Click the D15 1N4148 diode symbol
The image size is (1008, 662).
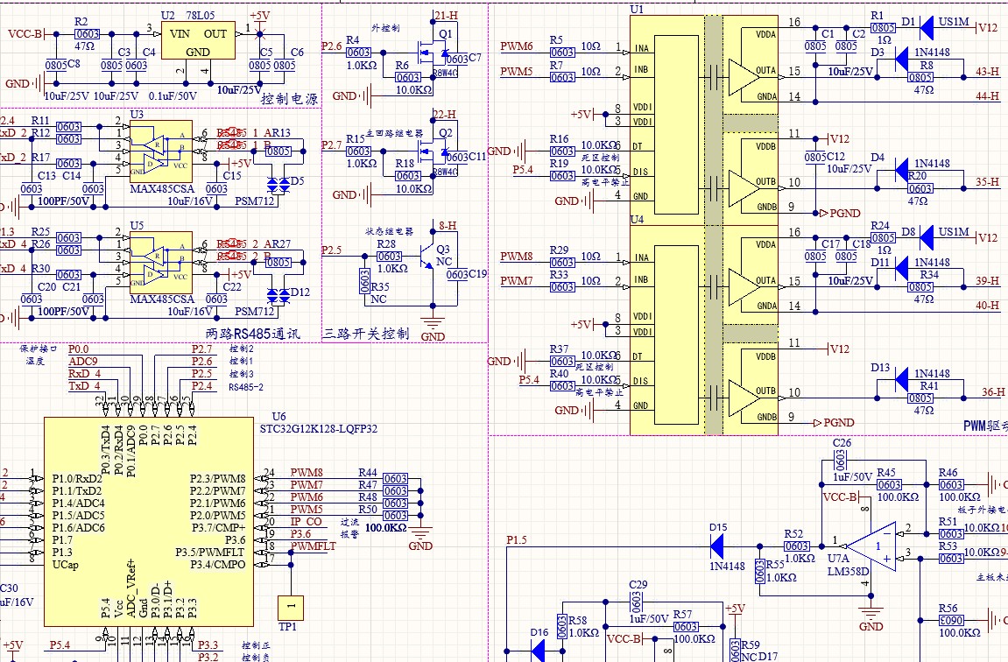(717, 546)
